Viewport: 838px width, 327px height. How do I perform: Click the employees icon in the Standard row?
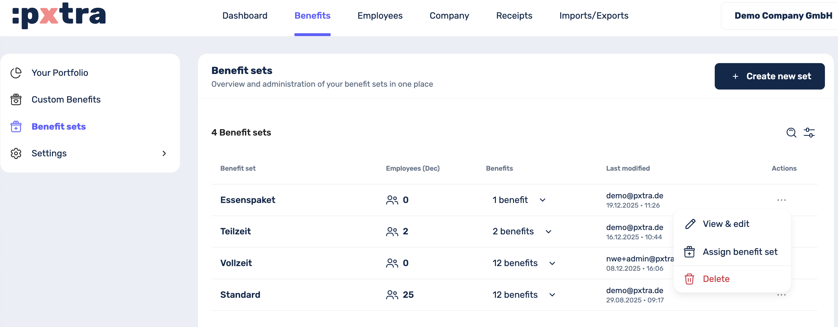pos(392,295)
